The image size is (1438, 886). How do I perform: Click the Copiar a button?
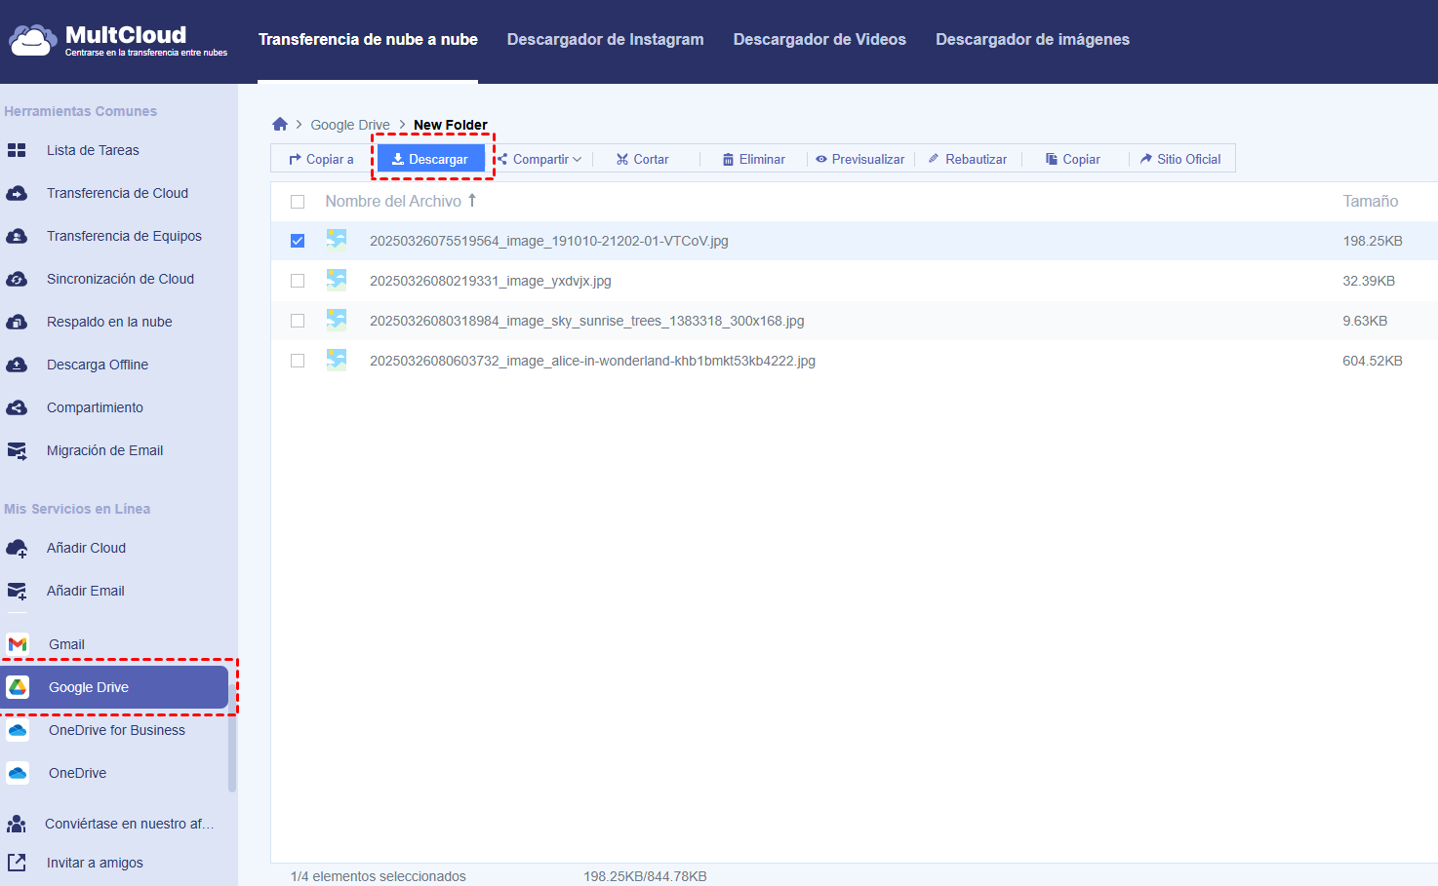click(321, 159)
